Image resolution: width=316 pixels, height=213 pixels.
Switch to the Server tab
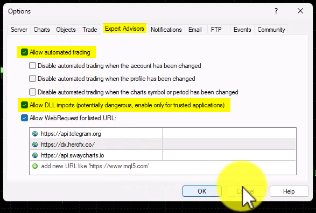[19, 30]
